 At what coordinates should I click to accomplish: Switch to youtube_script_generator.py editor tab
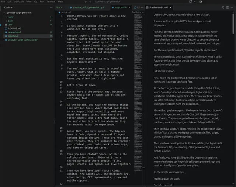[x=87, y=7]
